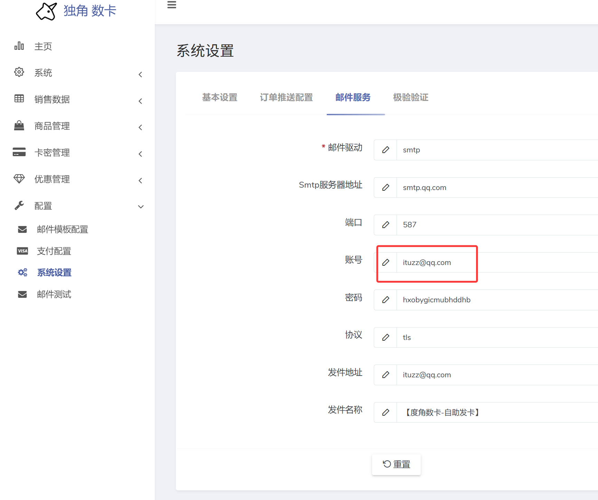This screenshot has width=598, height=500.
Task: Click the bar chart icon for 主页
Action: pyautogui.click(x=19, y=46)
